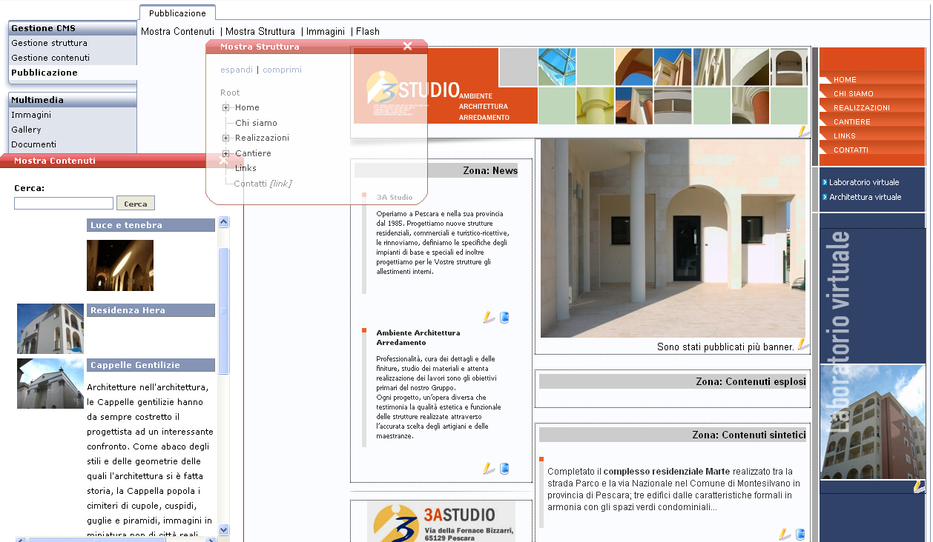Click Luce e tenebra thumbnail image

(x=120, y=265)
